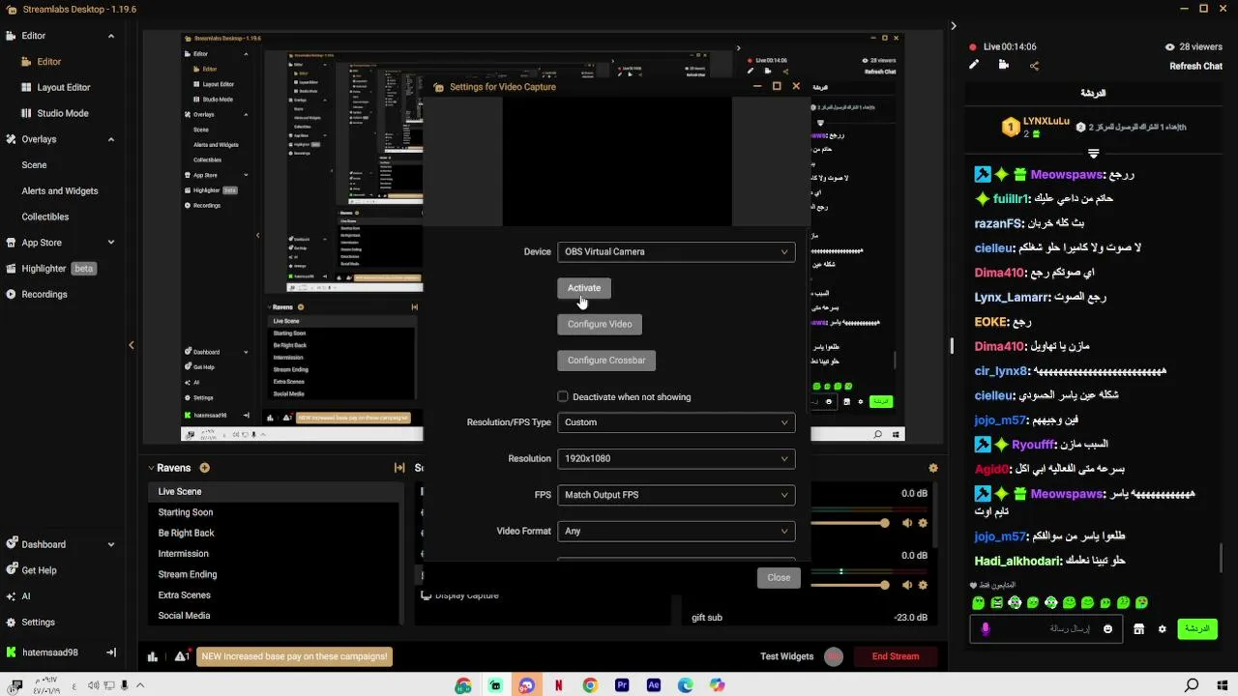Click the red Test Widgets toggle
Image resolution: width=1238 pixels, height=696 pixels.
point(834,656)
